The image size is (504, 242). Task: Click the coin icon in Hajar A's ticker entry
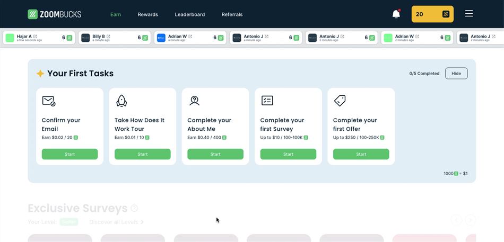pos(69,38)
